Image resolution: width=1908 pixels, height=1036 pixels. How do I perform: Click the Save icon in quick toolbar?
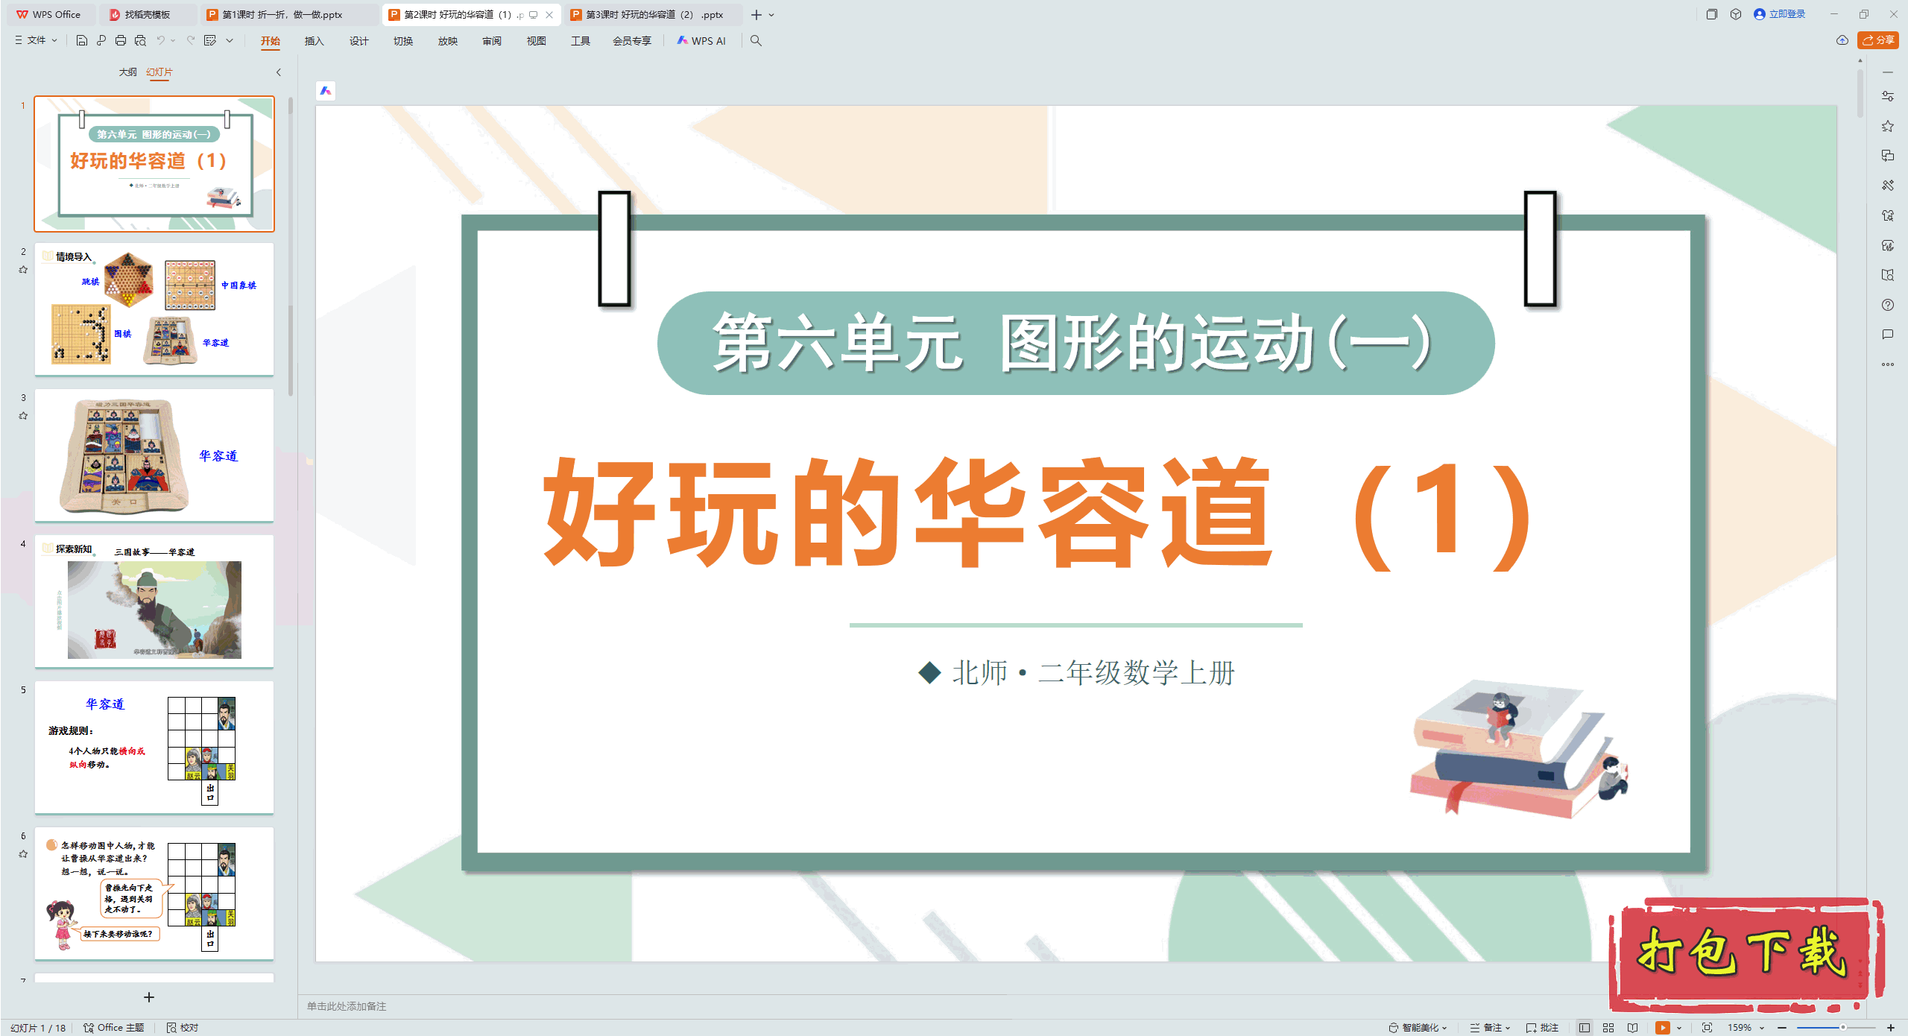[x=82, y=41]
